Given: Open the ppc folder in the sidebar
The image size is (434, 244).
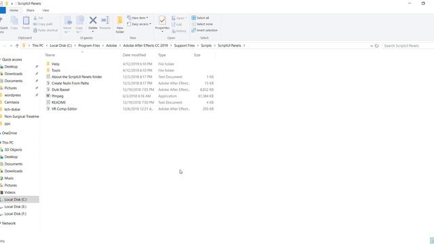Looking at the screenshot, I should tap(7, 123).
